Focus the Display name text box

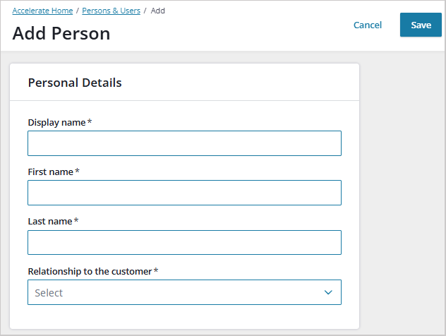tap(184, 143)
